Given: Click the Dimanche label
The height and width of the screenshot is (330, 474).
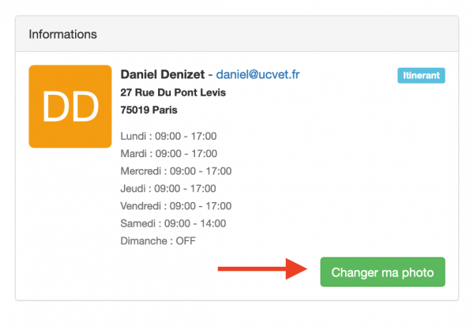Looking at the screenshot, I should click(144, 241).
